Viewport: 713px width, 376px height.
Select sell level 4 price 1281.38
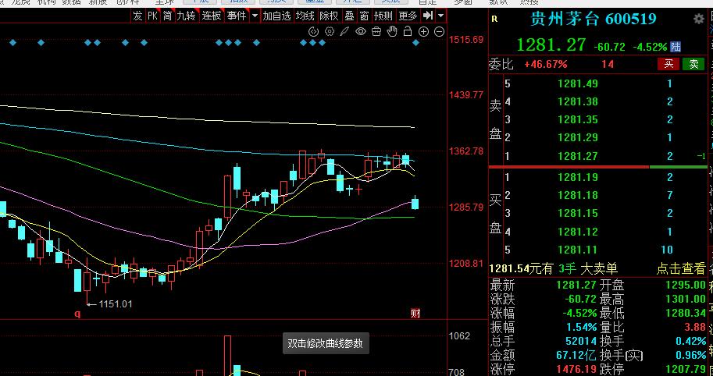[x=578, y=101]
